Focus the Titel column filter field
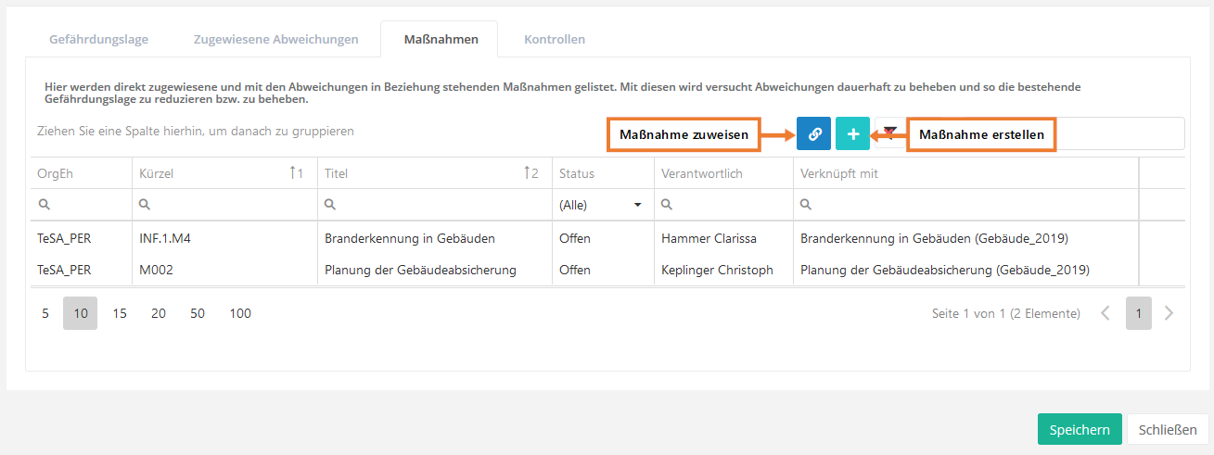This screenshot has height=455, width=1214. (441, 205)
